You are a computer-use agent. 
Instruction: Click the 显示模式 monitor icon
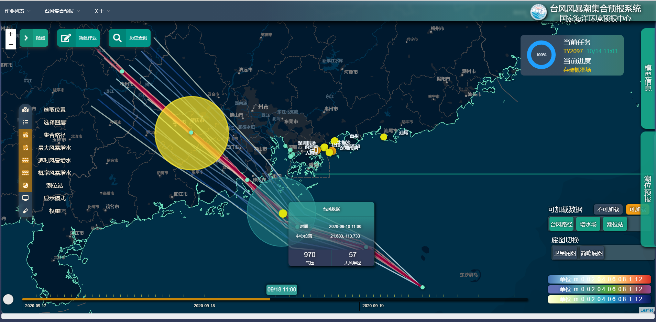pyautogui.click(x=25, y=198)
